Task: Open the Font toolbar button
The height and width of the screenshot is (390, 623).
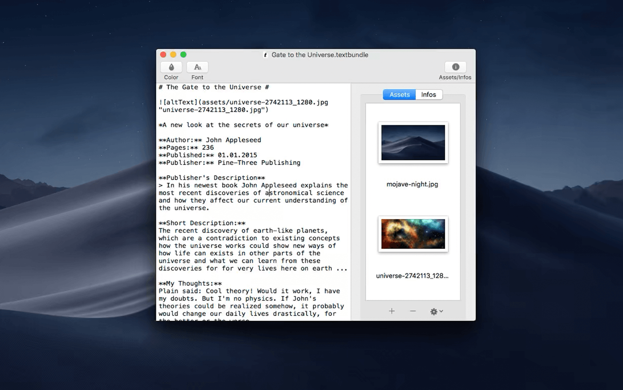Action: [x=197, y=67]
